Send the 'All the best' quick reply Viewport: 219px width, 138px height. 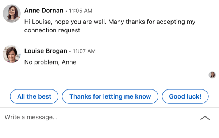coord(34,96)
